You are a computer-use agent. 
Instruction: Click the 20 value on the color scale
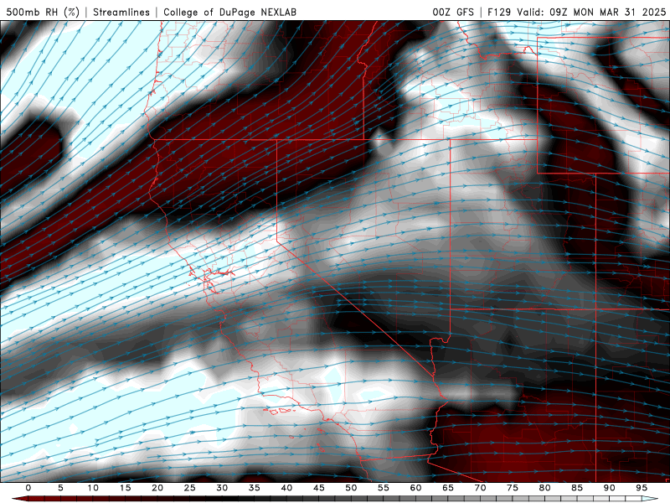(157, 488)
